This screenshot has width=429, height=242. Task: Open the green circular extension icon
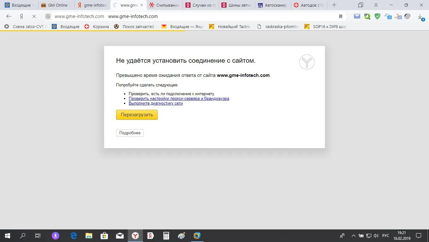(x=367, y=16)
